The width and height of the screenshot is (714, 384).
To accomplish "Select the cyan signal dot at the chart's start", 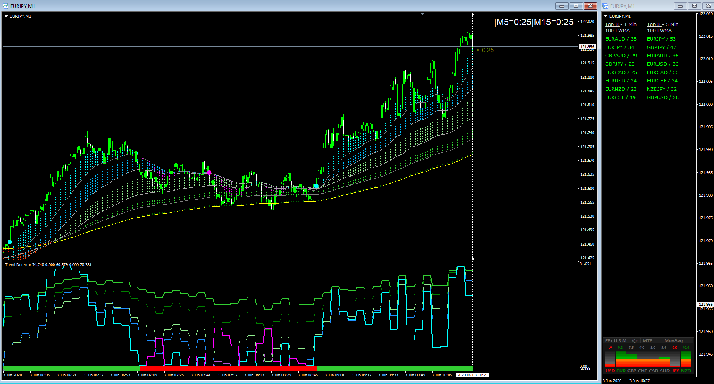I will 10,242.
